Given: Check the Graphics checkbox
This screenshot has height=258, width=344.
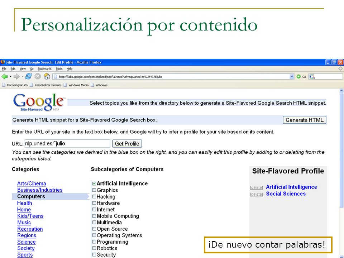Looking at the screenshot, I should click(x=94, y=190).
